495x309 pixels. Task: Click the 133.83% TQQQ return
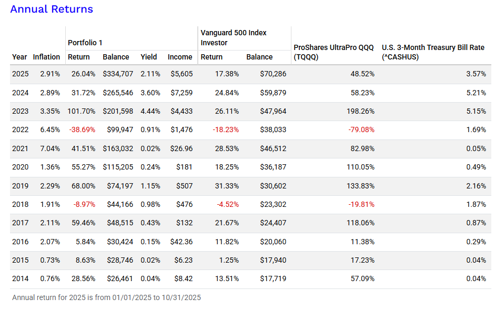(360, 186)
